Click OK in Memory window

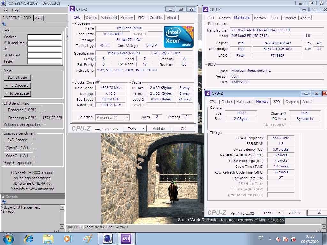pos(317,213)
